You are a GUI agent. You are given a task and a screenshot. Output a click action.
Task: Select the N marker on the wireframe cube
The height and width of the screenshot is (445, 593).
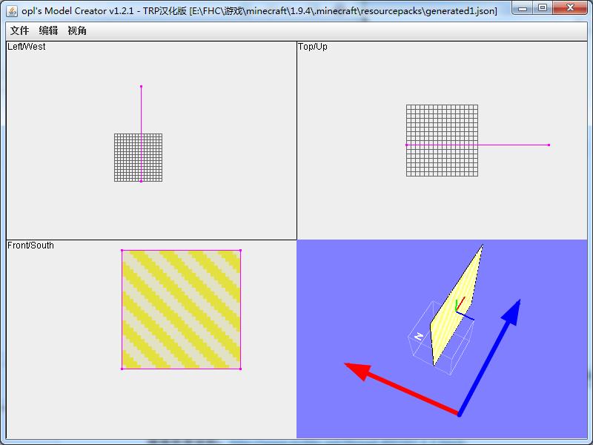coord(419,337)
